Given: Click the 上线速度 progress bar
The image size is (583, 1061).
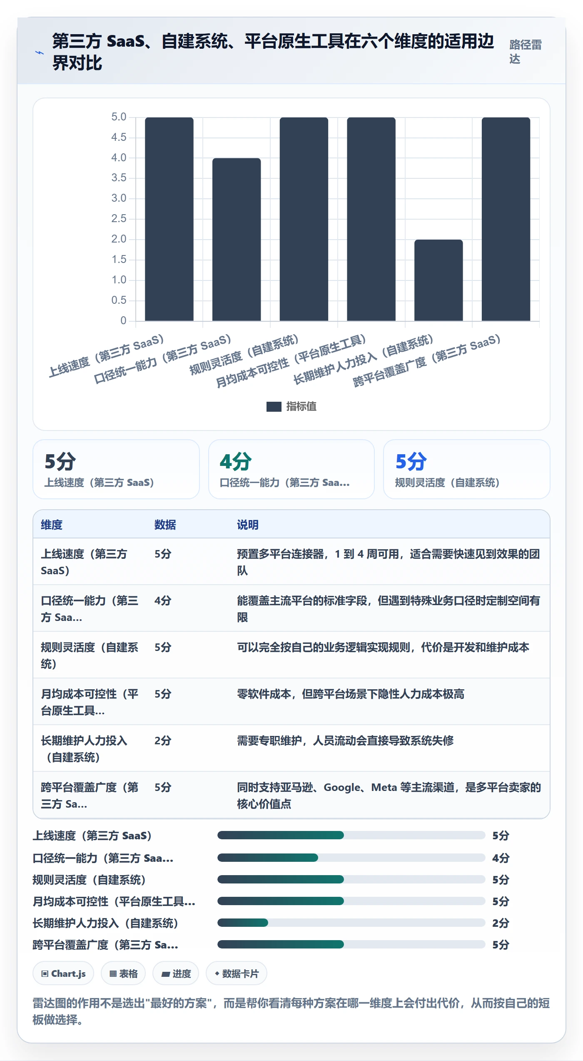Looking at the screenshot, I should [x=351, y=835].
